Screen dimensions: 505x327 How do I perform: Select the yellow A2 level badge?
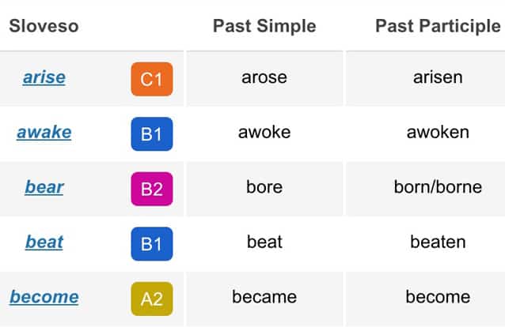click(152, 299)
